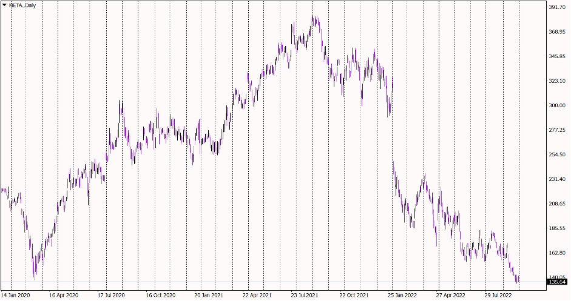Click the 208.65 price axis label

point(557,203)
